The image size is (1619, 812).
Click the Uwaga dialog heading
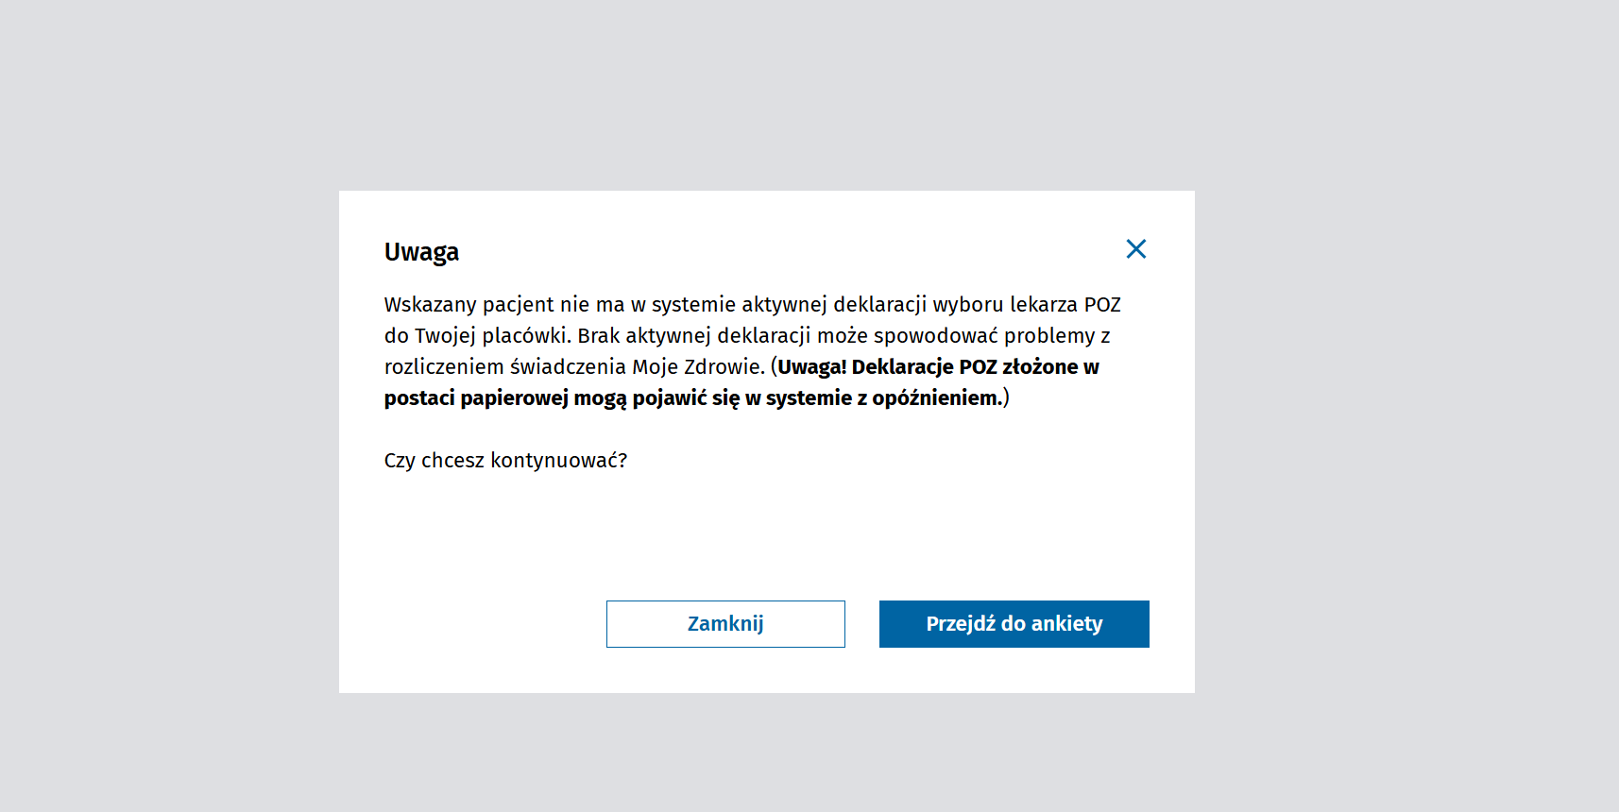(421, 252)
